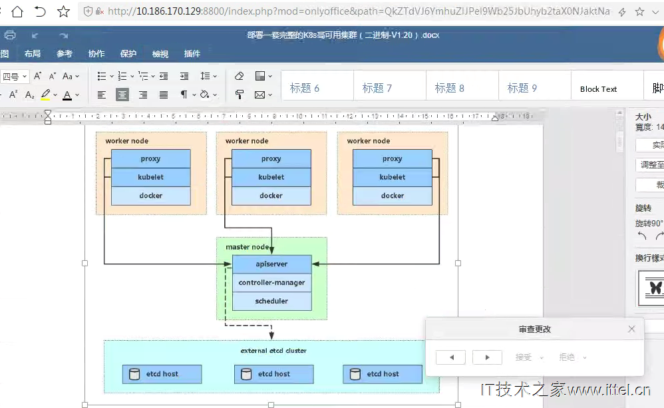Image resolution: width=664 pixels, height=408 pixels.
Task: Open shading color dropdown arrow
Action: click(x=215, y=95)
